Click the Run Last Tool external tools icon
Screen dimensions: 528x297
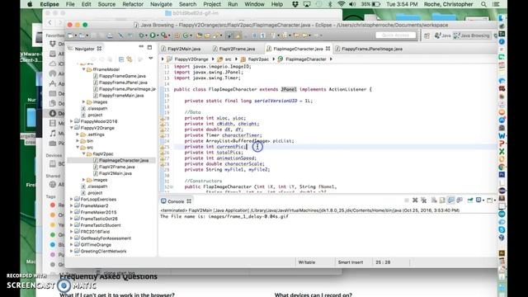pyautogui.click(x=164, y=35)
